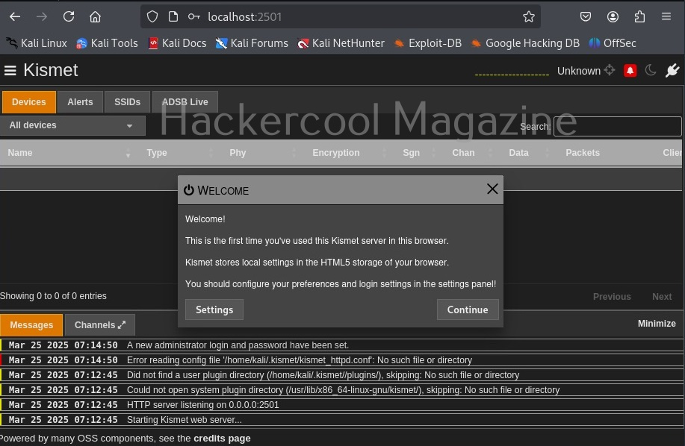Click the localhost:2501 address bar
The image size is (685, 446).
coord(341,16)
